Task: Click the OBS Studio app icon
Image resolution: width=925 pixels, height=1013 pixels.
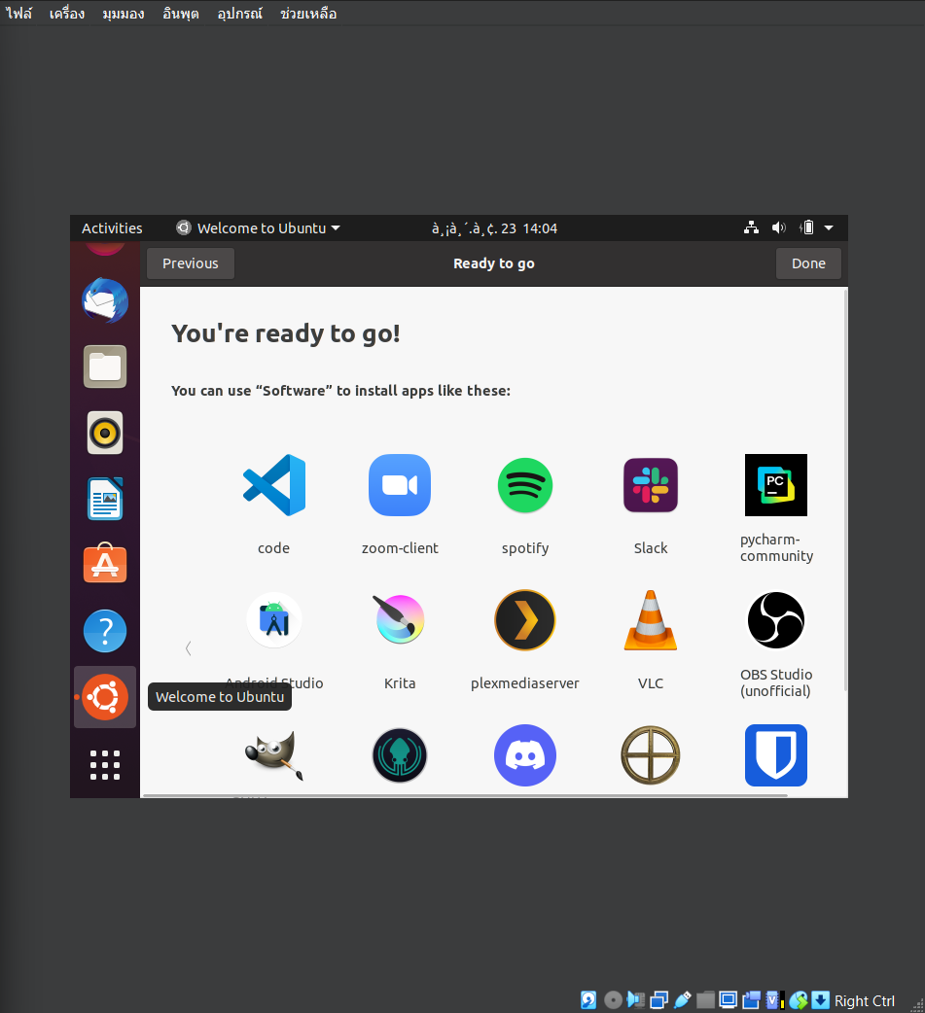Action: tap(776, 620)
